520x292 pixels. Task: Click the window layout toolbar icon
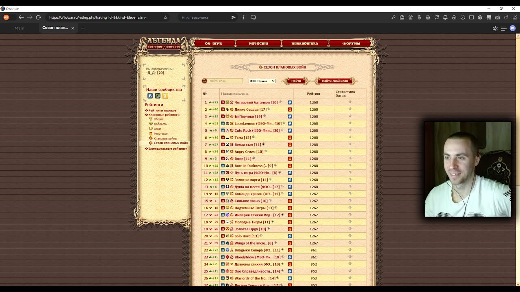pyautogui.click(x=471, y=17)
